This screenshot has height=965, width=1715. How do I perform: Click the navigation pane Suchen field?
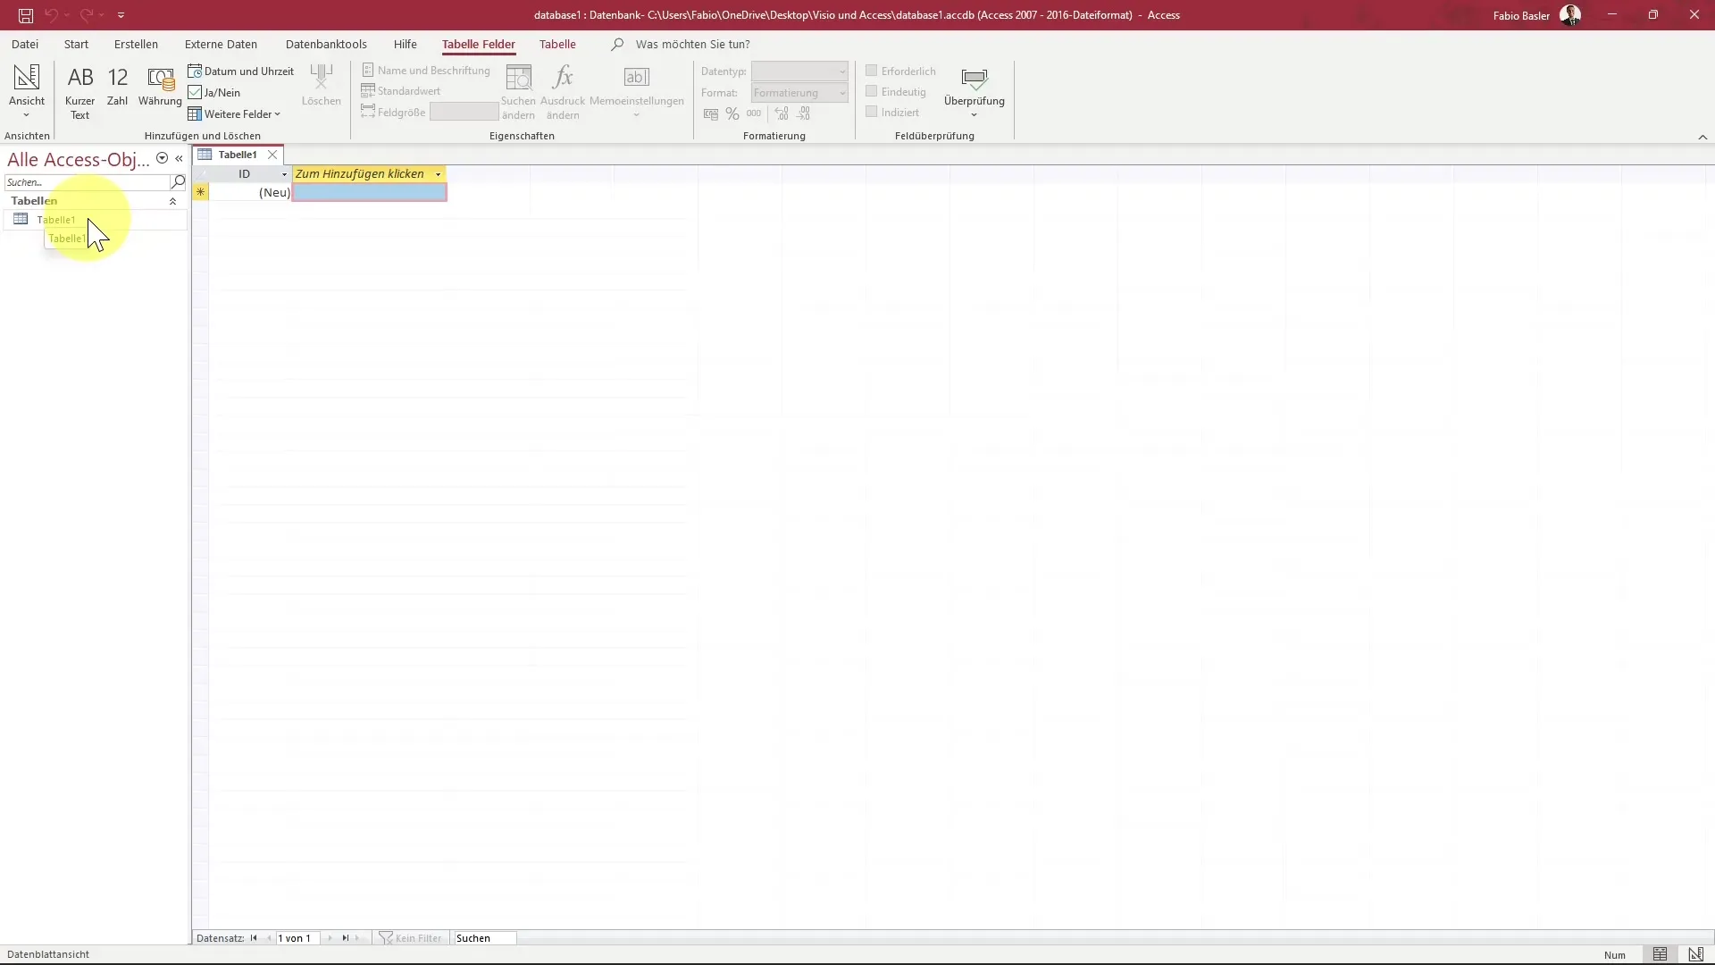click(x=87, y=182)
